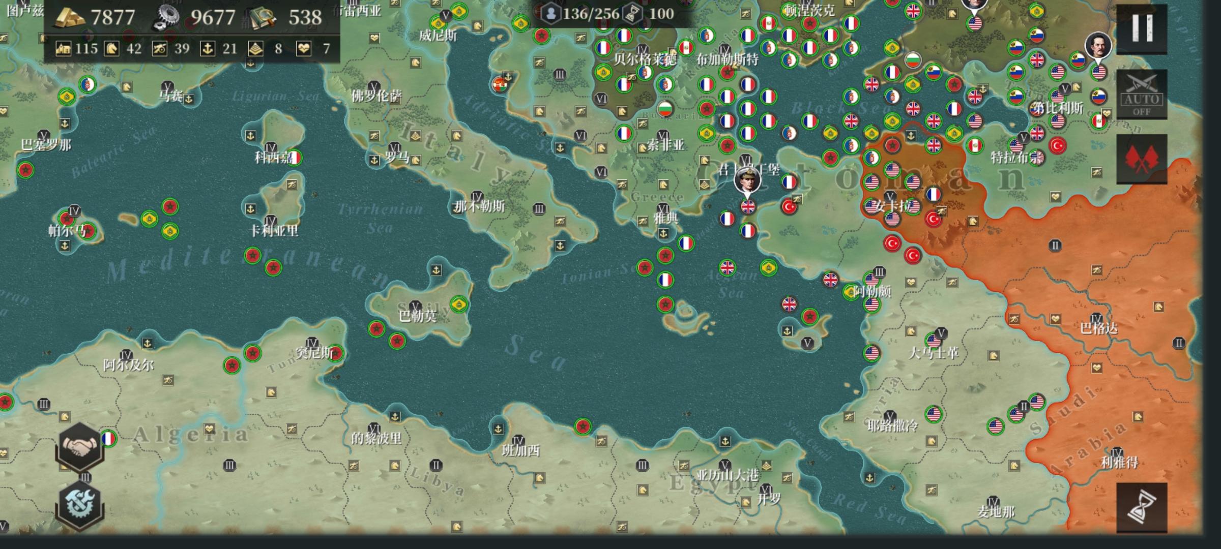Select the city 阿尔及尔

[128, 365]
